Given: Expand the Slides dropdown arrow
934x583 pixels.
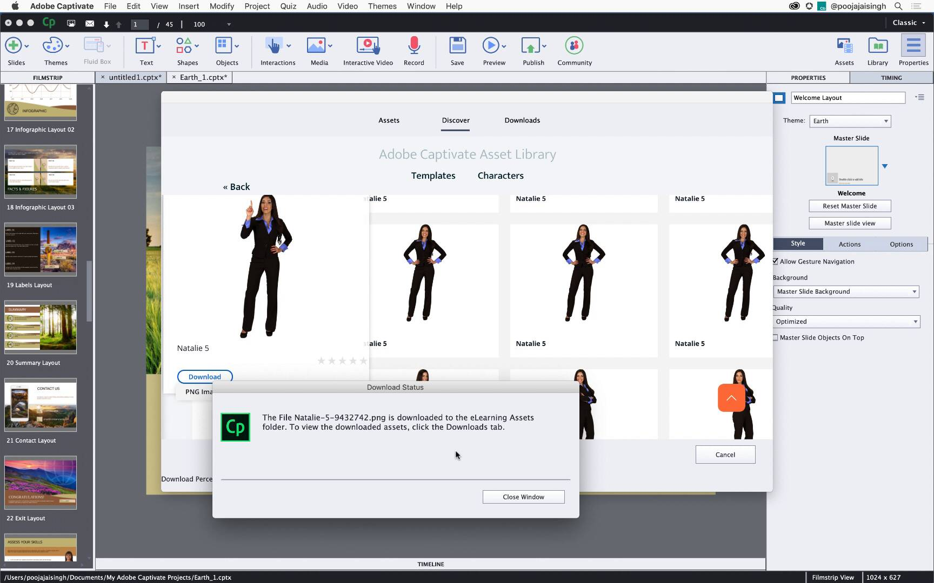Looking at the screenshot, I should point(27,46).
